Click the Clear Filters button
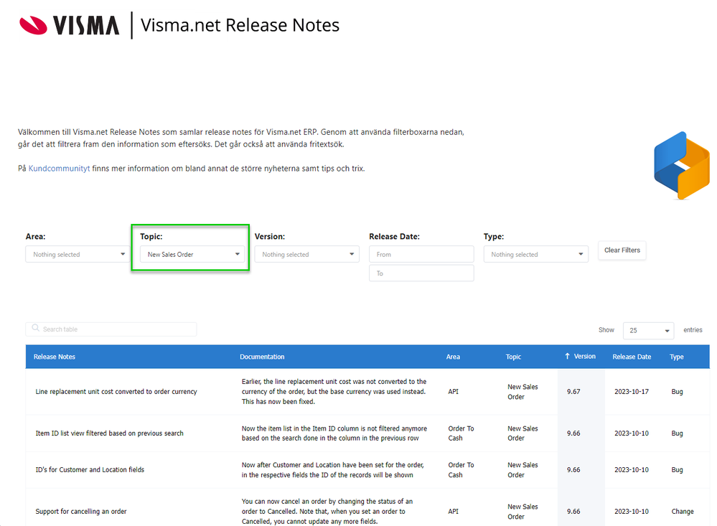 622,250
